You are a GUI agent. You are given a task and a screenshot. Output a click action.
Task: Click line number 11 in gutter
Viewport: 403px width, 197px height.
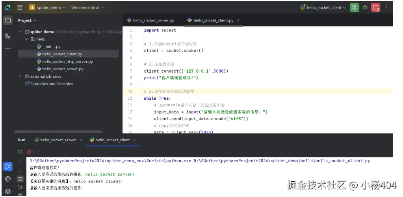click(x=130, y=98)
